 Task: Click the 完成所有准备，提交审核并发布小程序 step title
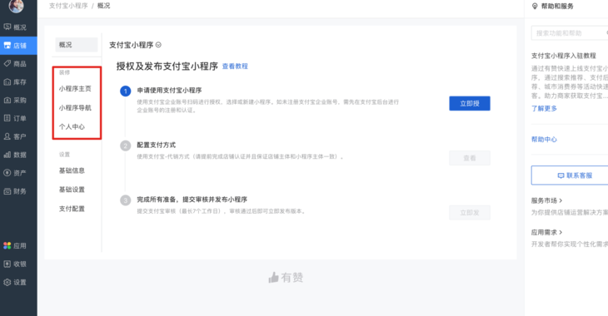[192, 200]
